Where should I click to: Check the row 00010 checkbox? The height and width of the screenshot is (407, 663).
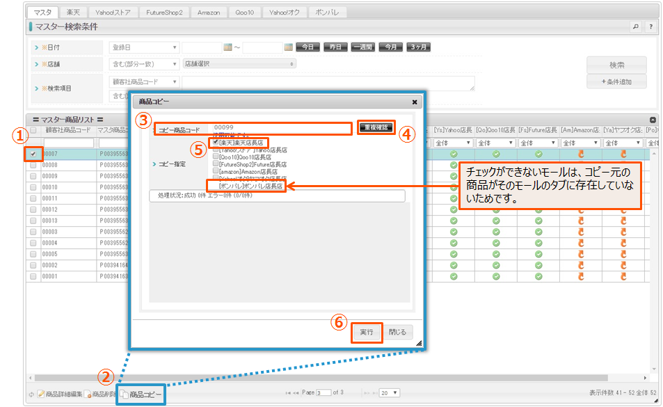tap(33, 187)
